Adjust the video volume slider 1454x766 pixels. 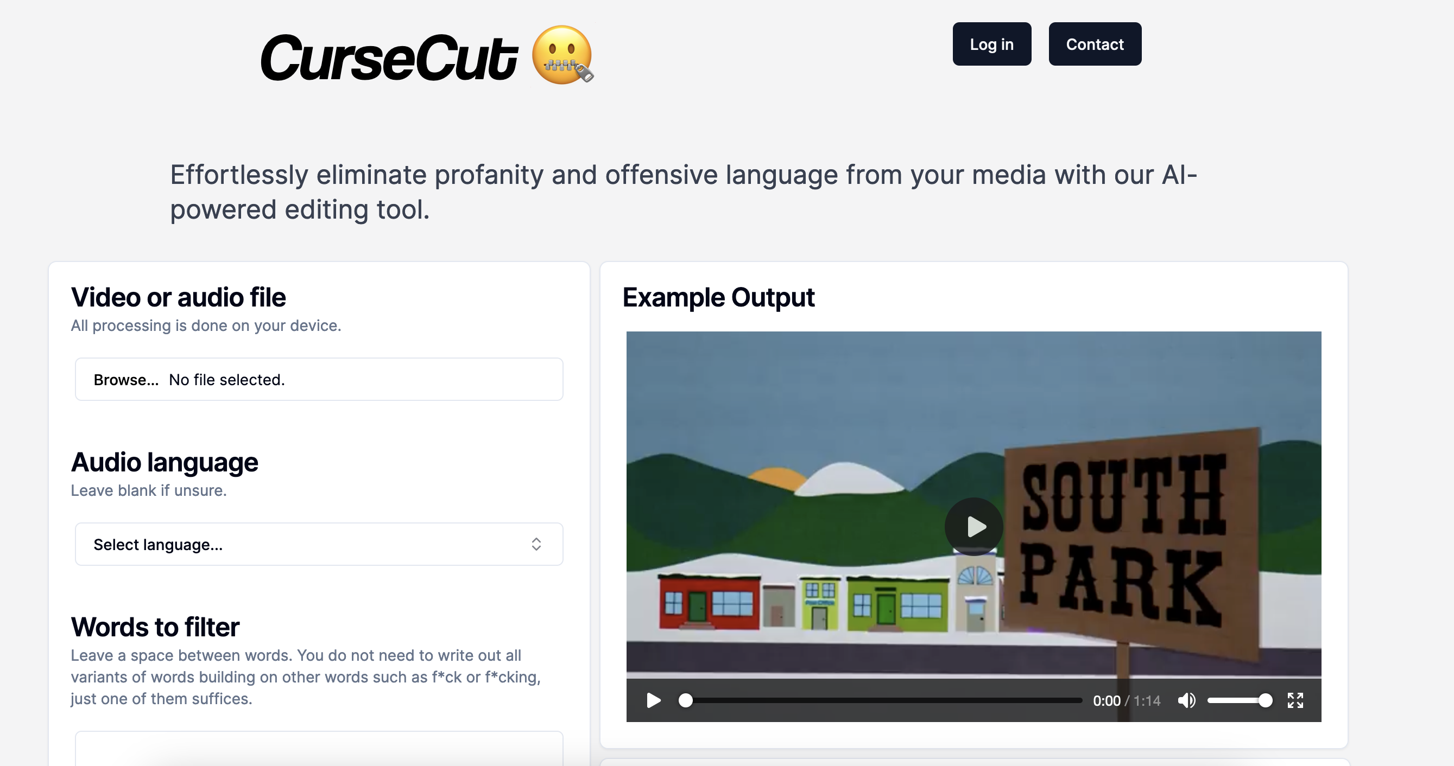(1240, 700)
